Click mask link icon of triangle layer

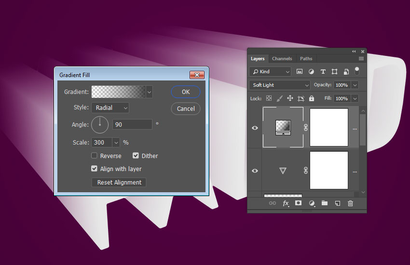(x=306, y=171)
